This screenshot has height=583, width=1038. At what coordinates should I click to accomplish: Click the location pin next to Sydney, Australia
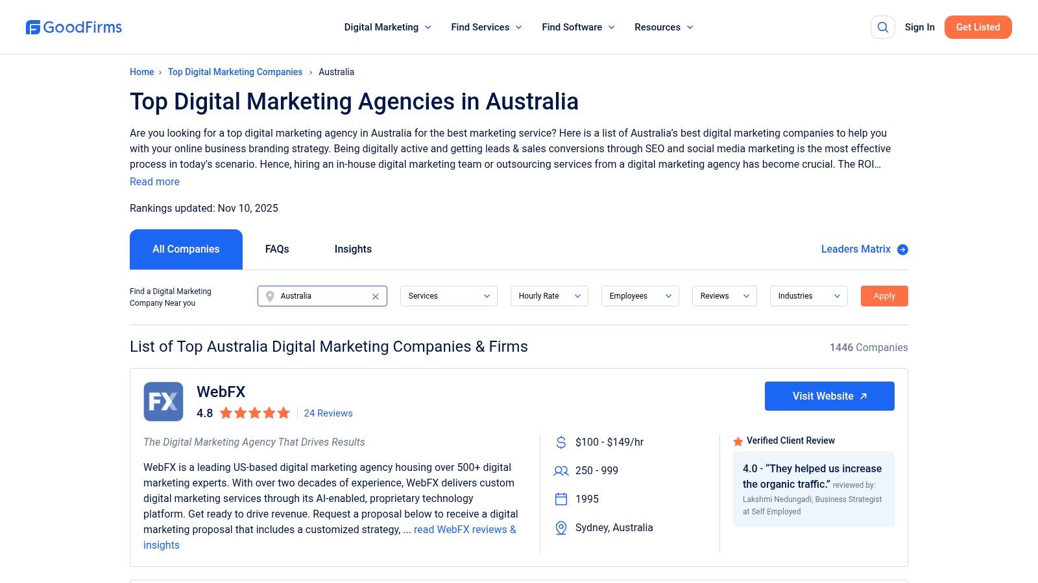click(x=561, y=527)
